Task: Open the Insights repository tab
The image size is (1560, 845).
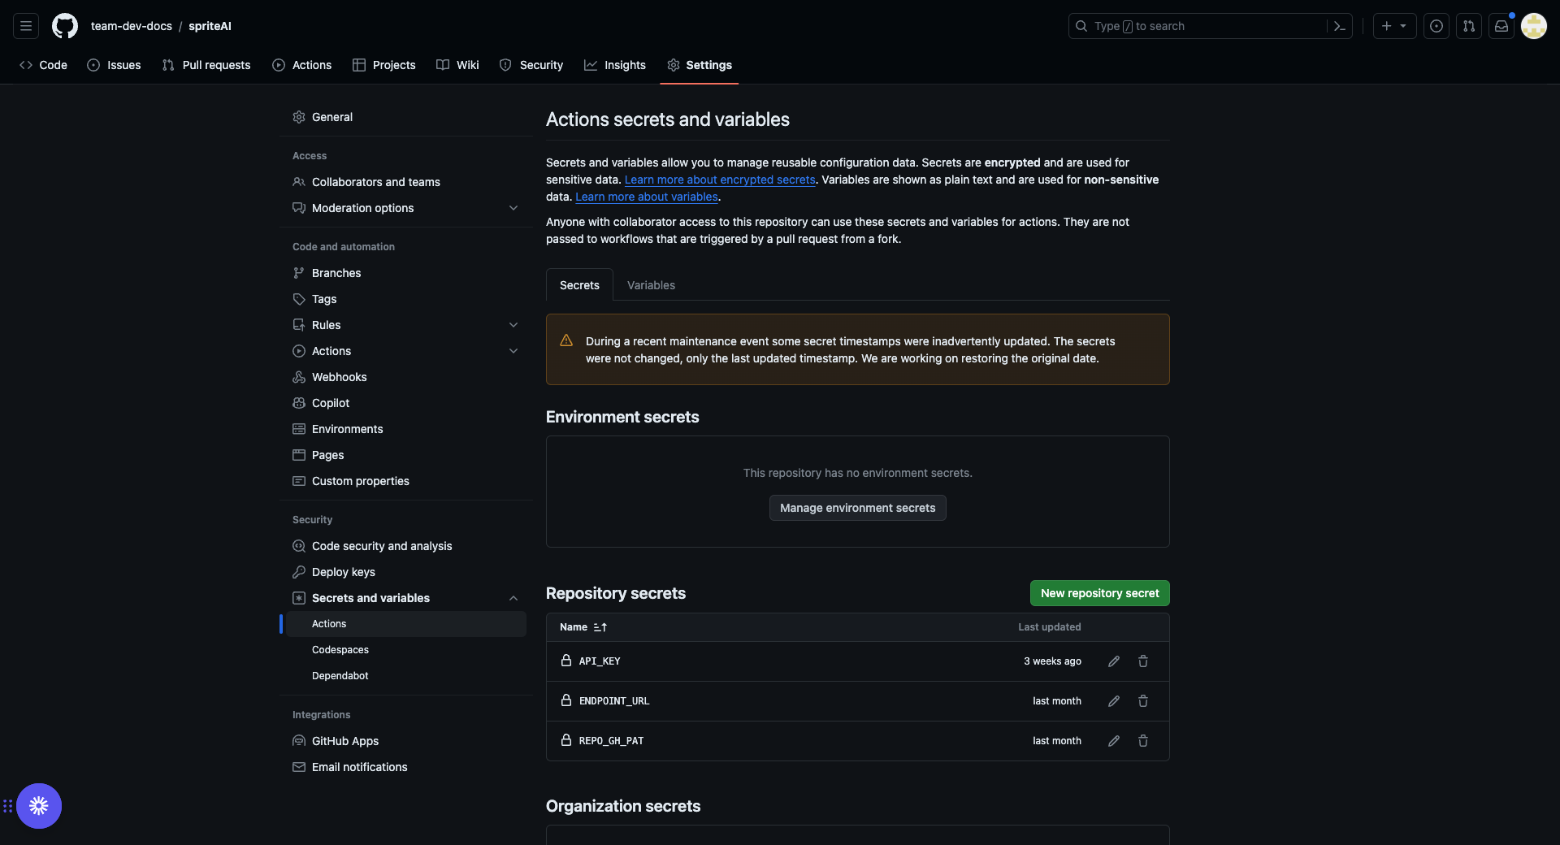Action: pyautogui.click(x=615, y=65)
